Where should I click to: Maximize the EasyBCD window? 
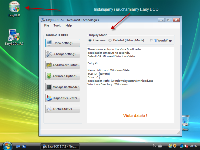coord(168,20)
